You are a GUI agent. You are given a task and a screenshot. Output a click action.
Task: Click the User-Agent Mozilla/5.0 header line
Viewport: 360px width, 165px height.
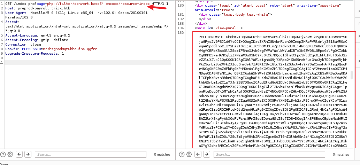click(x=76, y=13)
